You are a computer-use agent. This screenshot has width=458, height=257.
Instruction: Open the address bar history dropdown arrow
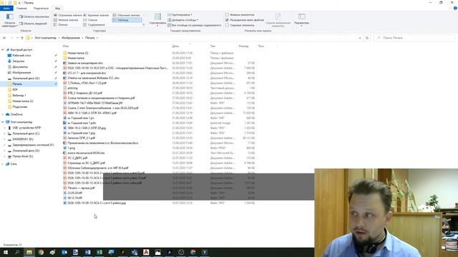(x=359, y=38)
